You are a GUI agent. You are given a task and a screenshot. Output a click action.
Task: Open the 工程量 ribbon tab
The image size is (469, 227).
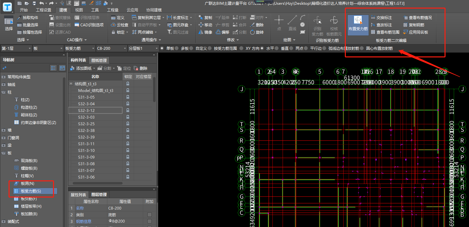pos(112,10)
